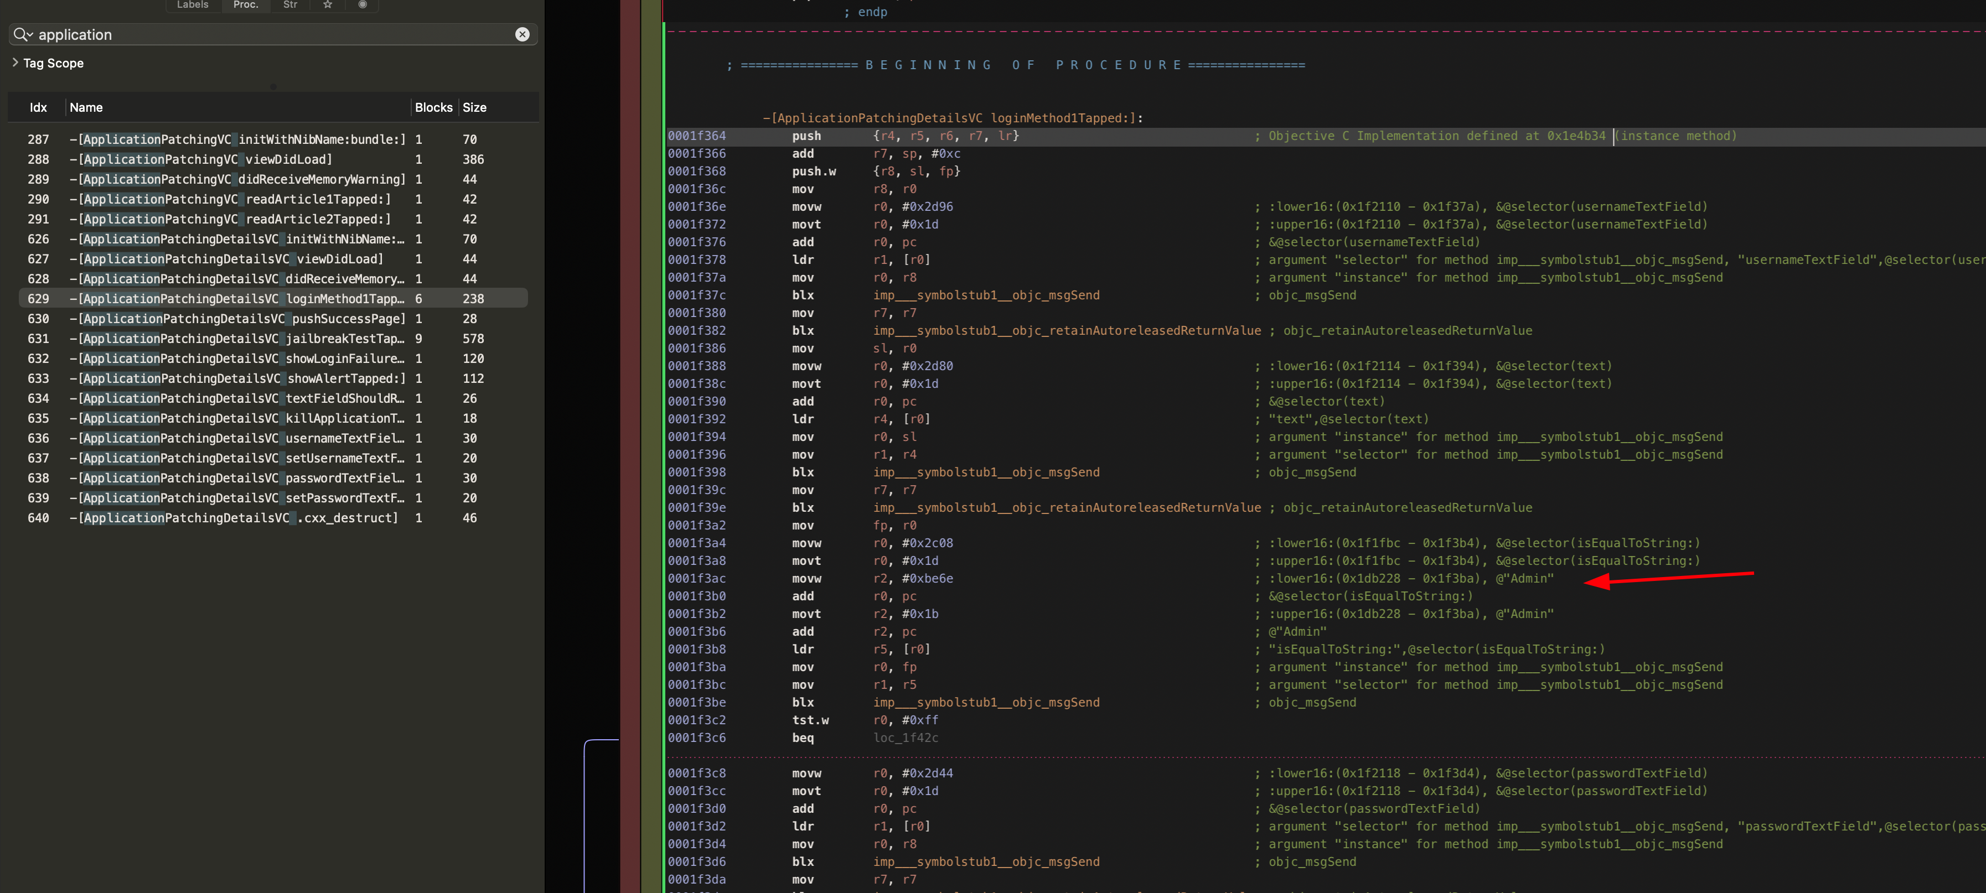Select row 636 usernameTextFiel… procedure

[273, 438]
